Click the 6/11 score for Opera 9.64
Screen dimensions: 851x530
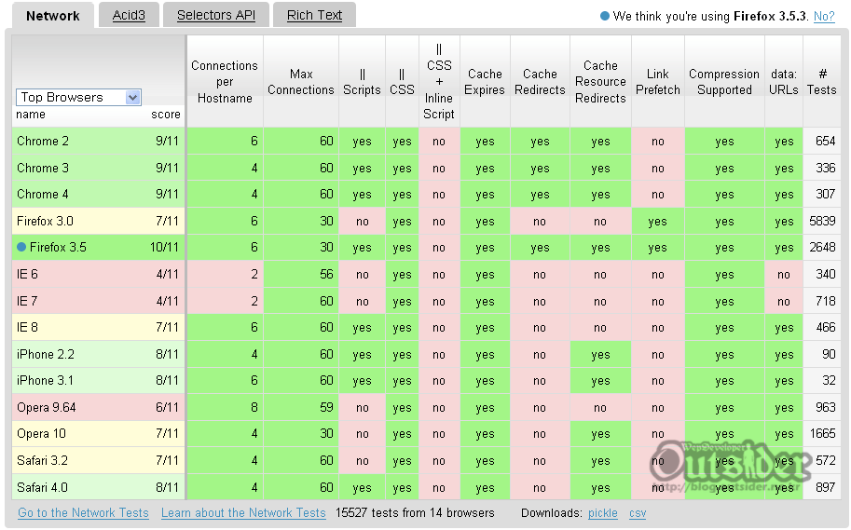167,407
